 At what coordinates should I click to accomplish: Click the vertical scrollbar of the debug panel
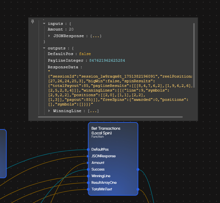(194, 55)
